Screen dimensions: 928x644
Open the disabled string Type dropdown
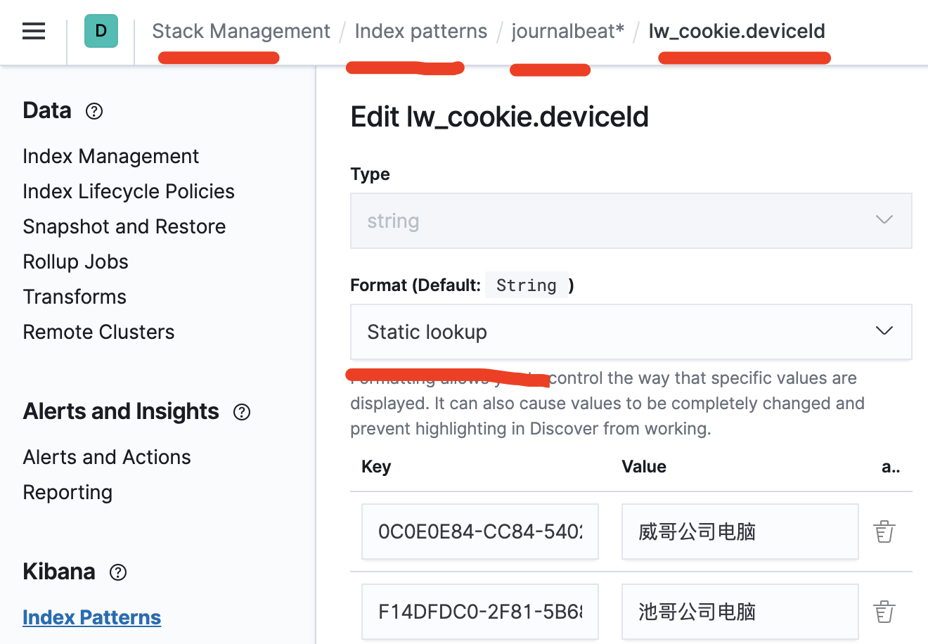(631, 221)
